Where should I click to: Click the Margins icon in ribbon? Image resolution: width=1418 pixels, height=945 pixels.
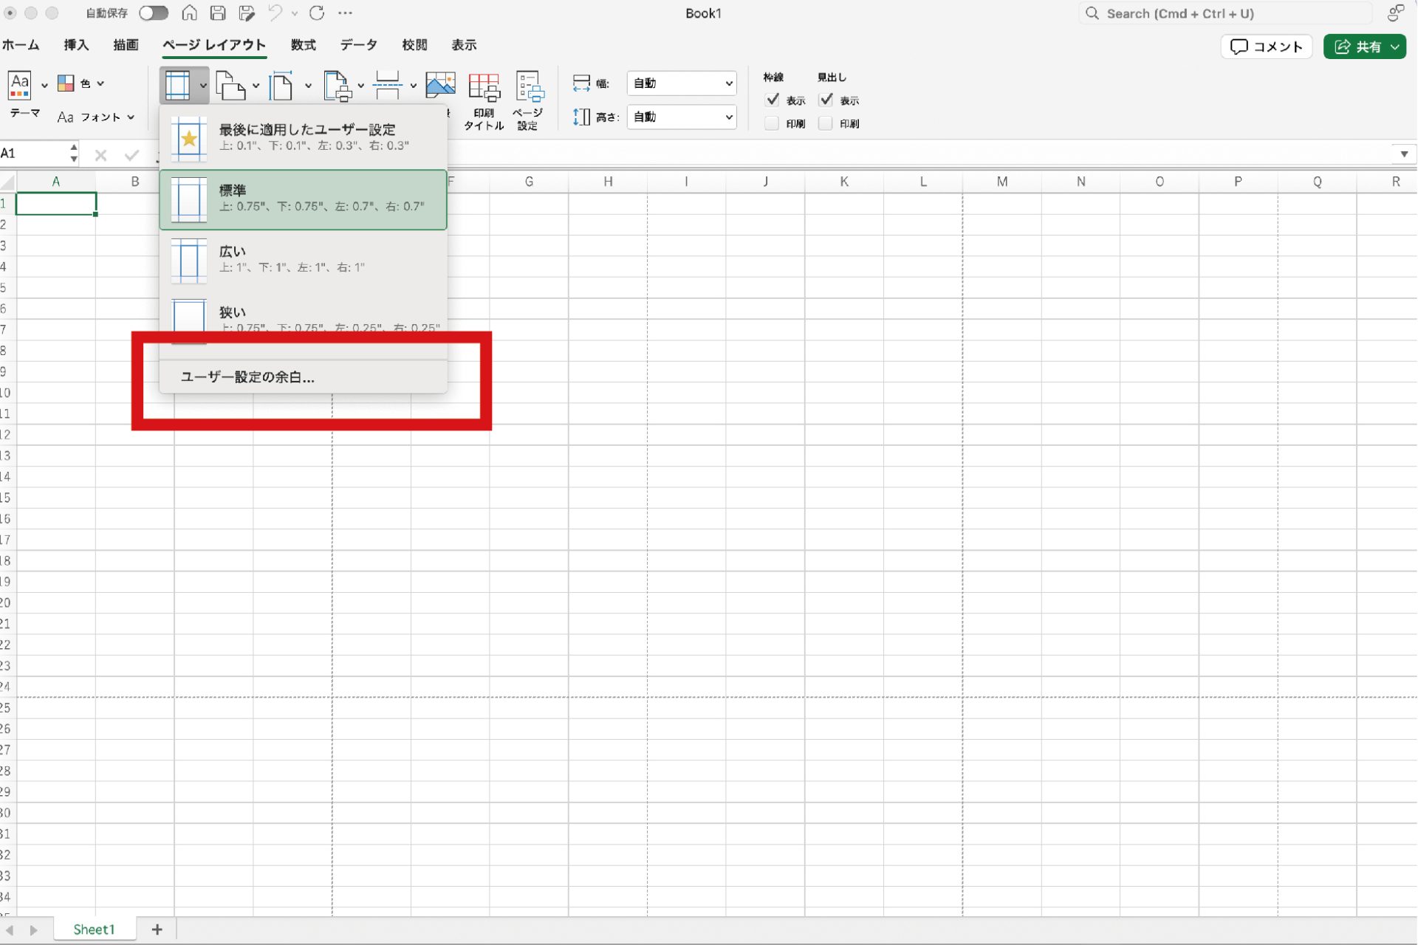[177, 85]
